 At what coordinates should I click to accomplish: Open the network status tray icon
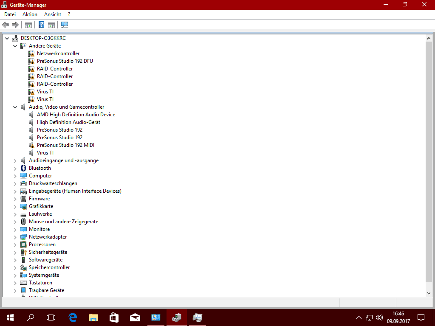[x=369, y=318]
